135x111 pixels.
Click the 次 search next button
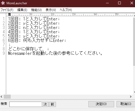click(x=45, y=104)
